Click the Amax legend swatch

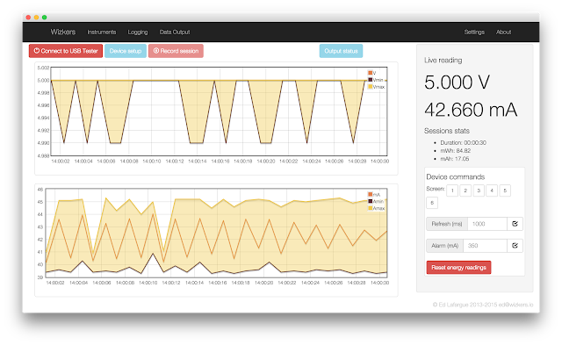point(371,208)
